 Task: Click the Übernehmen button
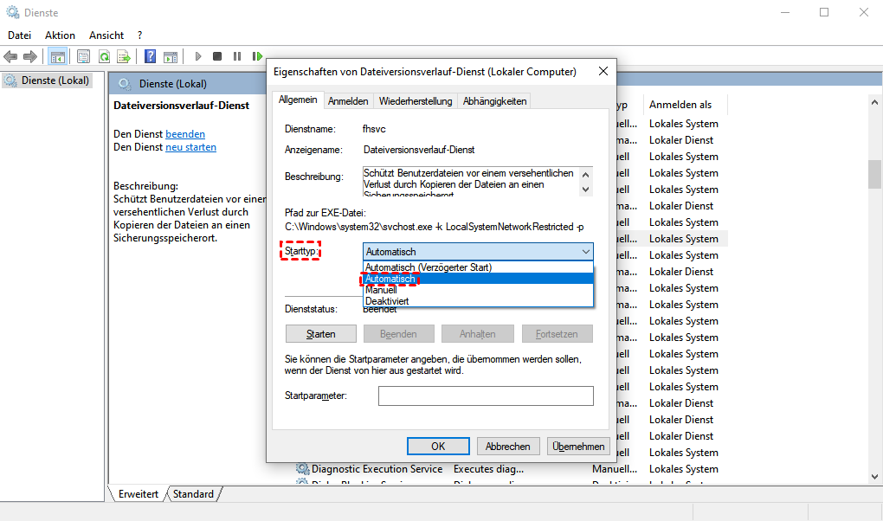(x=579, y=447)
